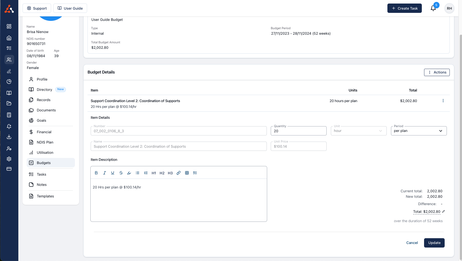Screen dimensions: 462x261
Task: Open Tasks in participant menu
Action: click(x=51, y=174)
